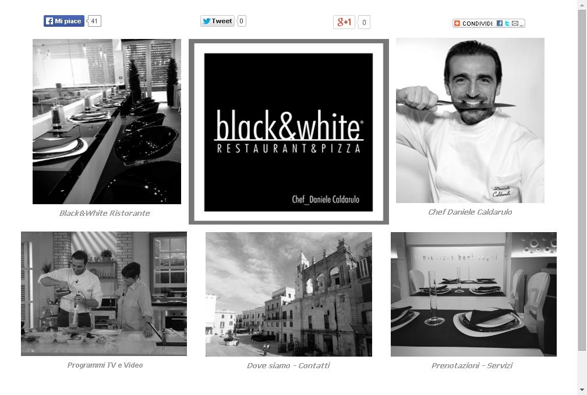Share via Facebook icon in Condividi bar
This screenshot has width=587, height=395.
pos(500,23)
